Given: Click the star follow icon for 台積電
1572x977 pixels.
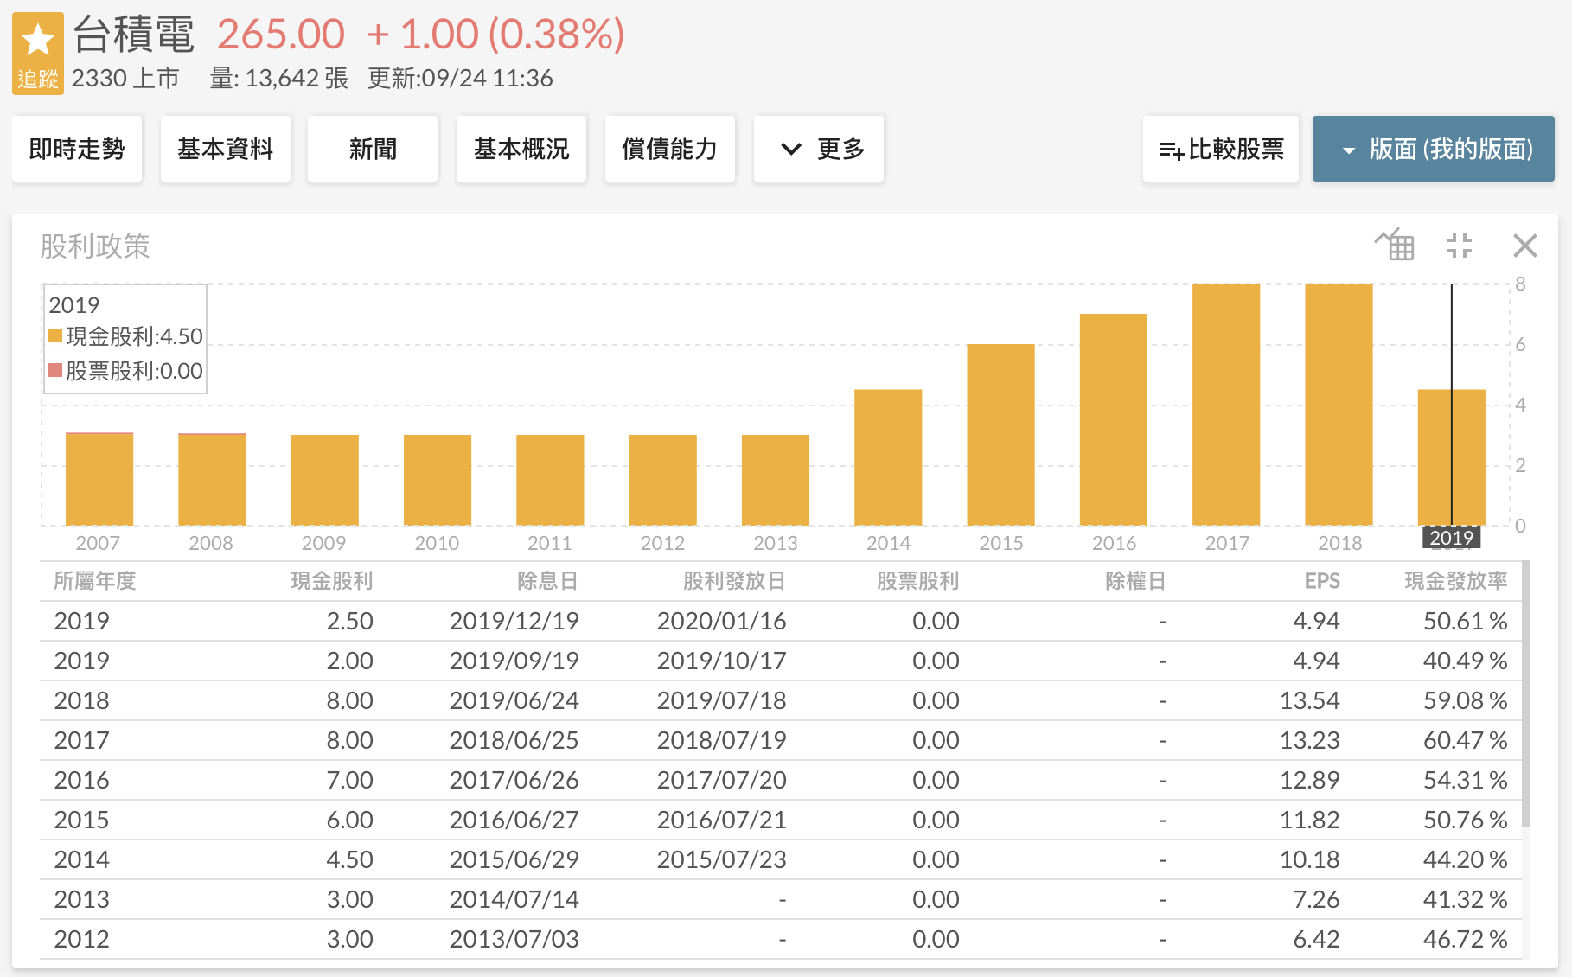Looking at the screenshot, I should point(38,42).
